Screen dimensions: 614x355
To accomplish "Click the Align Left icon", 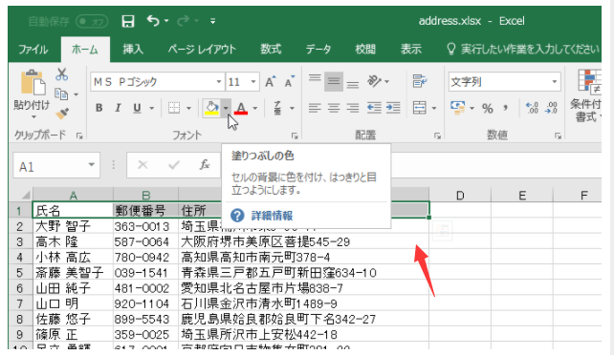I will 315,108.
